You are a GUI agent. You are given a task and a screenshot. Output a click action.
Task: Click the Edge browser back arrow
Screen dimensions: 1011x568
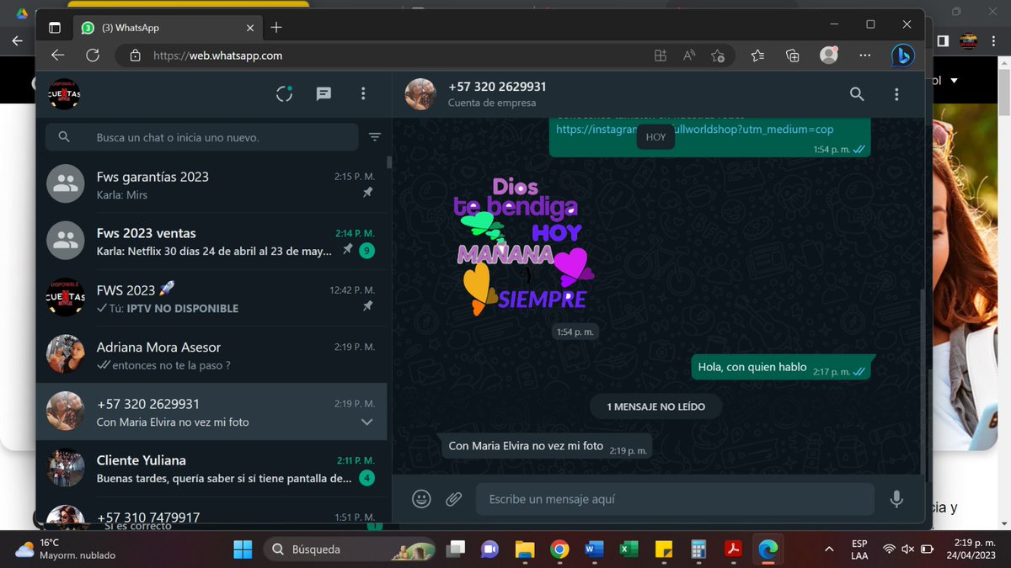[57, 56]
